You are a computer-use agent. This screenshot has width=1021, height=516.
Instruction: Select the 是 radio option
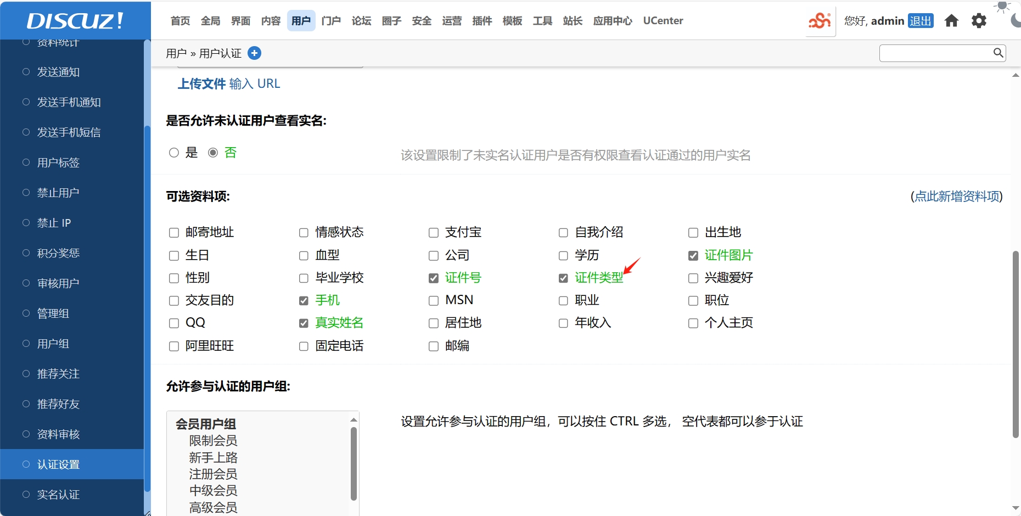[x=174, y=153]
